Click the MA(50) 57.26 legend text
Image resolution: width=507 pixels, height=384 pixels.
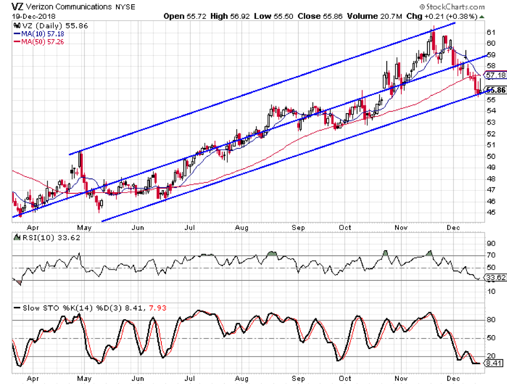(43, 42)
